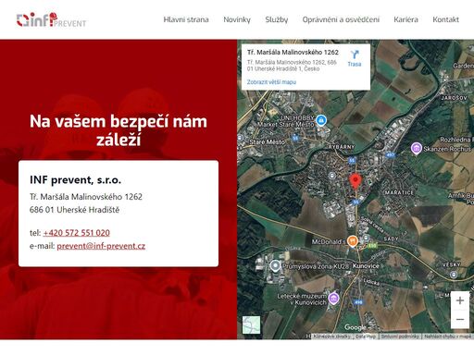474x355 pixels.
Task: Navigate to the Kariéra page
Action: (406, 19)
